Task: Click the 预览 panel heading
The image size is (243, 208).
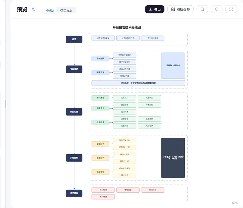Action: [22, 9]
